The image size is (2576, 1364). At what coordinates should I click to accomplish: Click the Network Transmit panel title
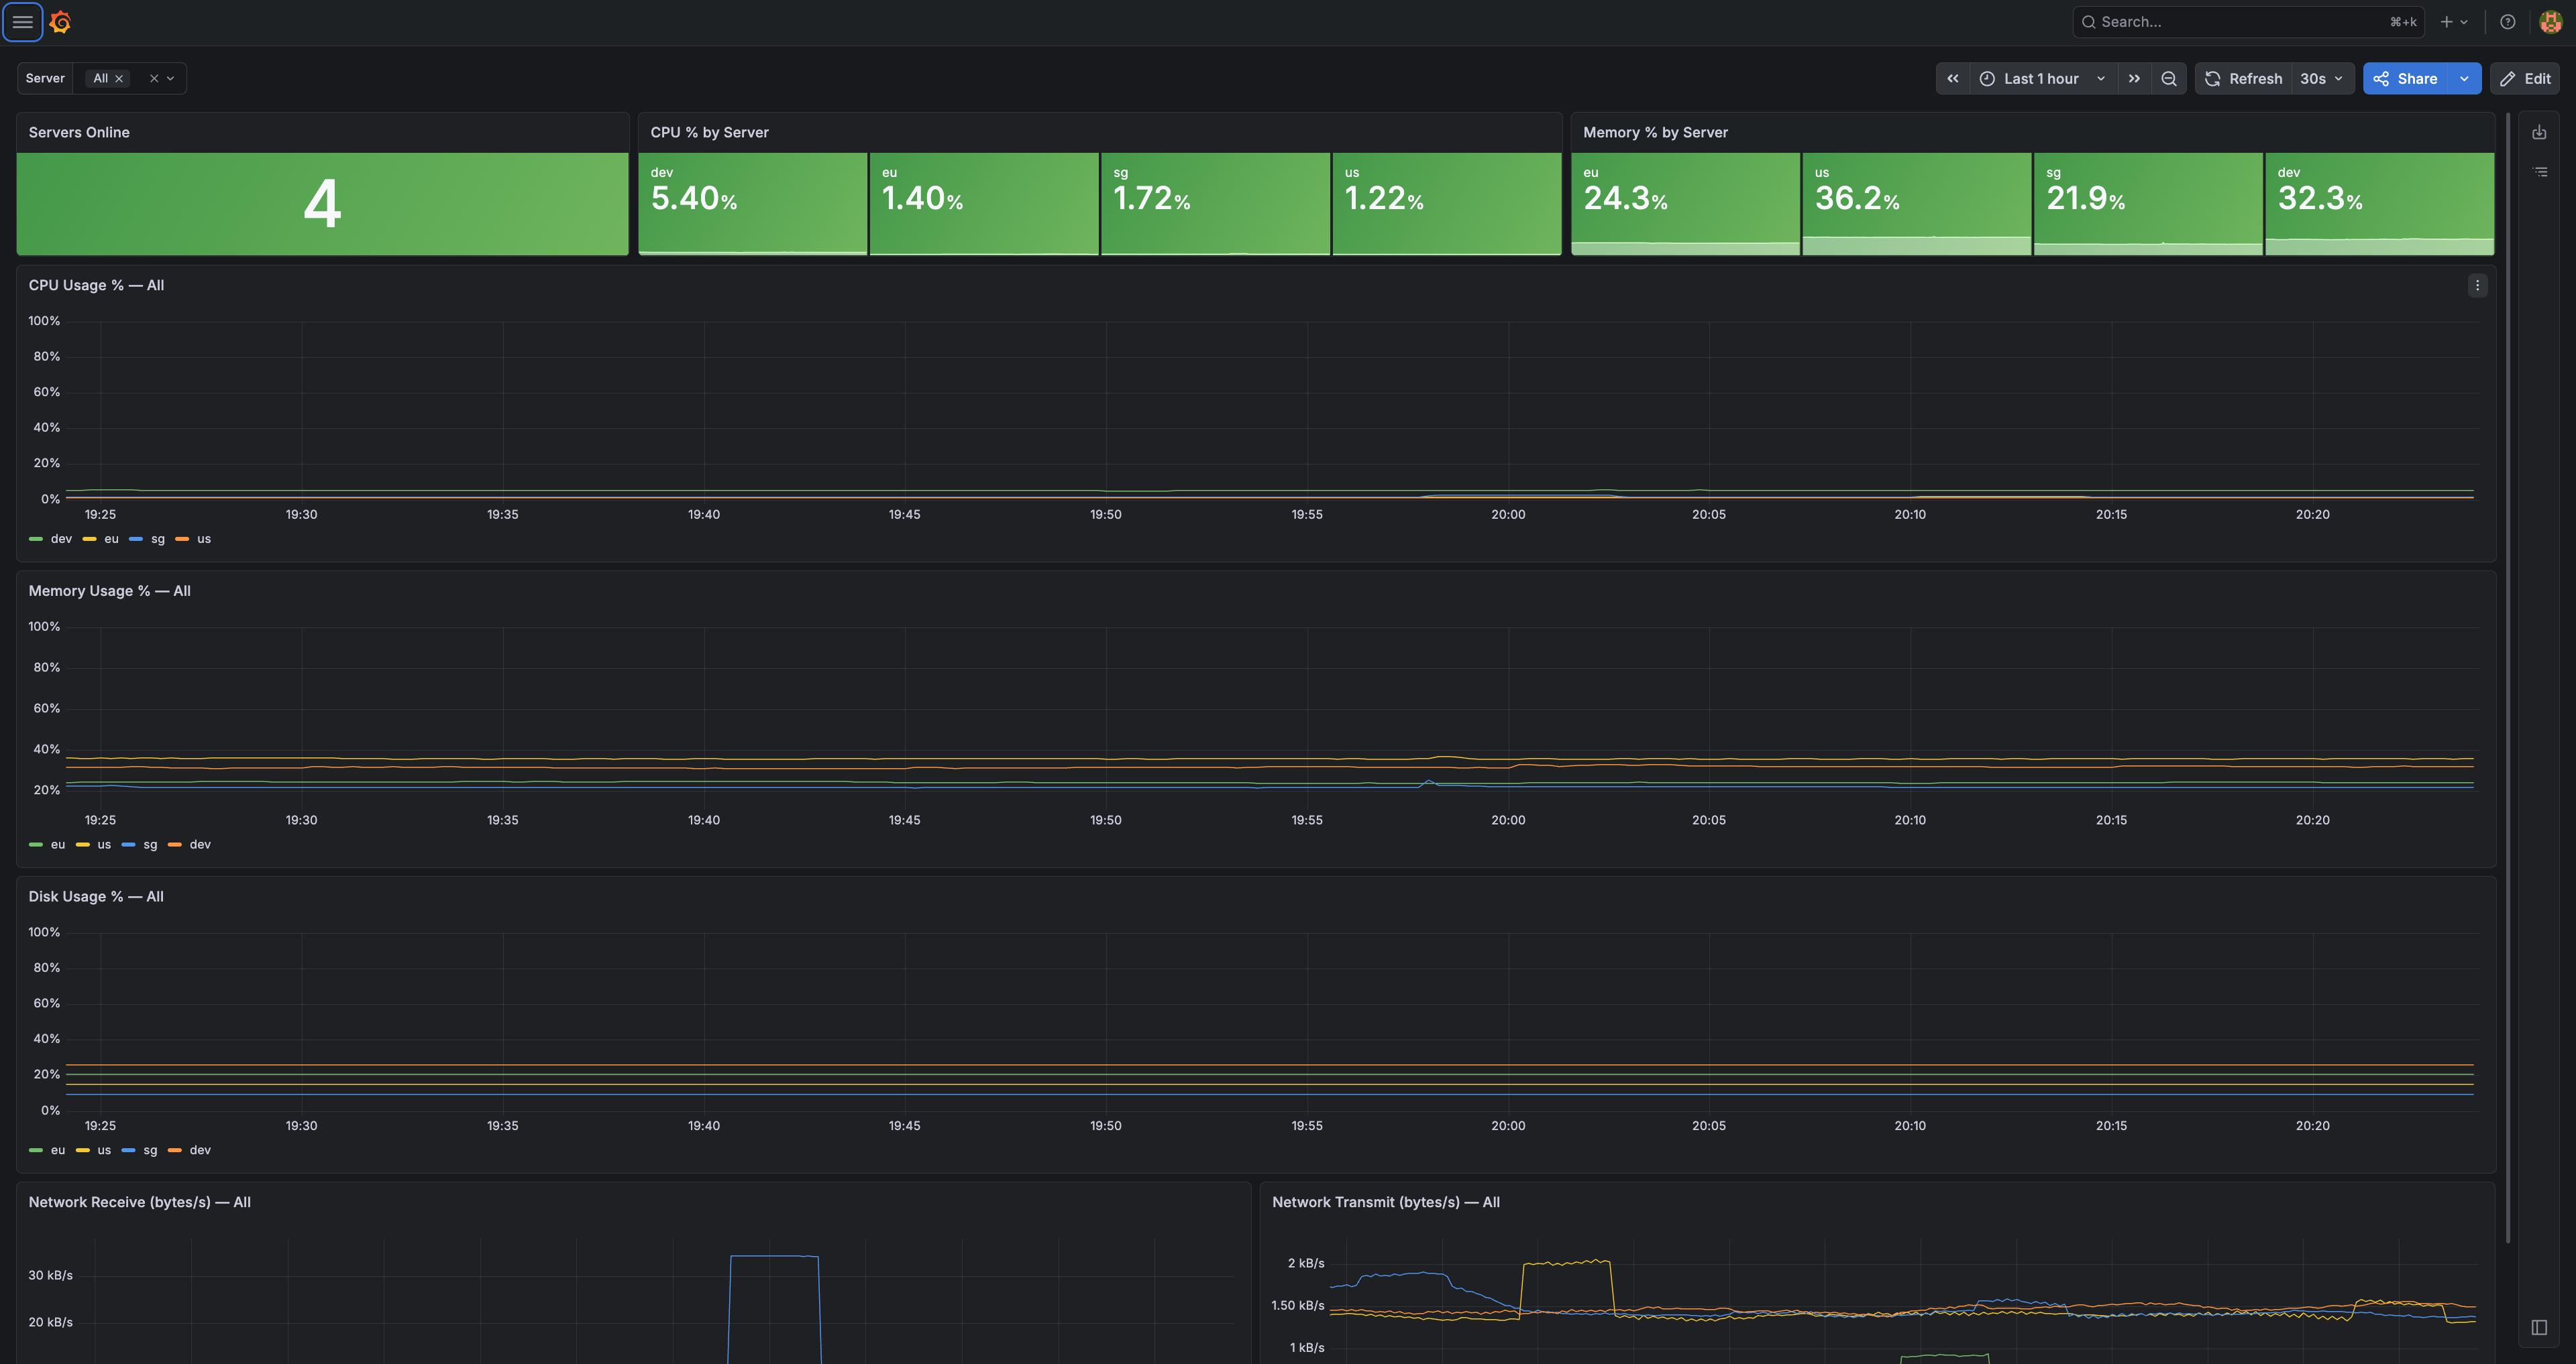pyautogui.click(x=1385, y=1203)
